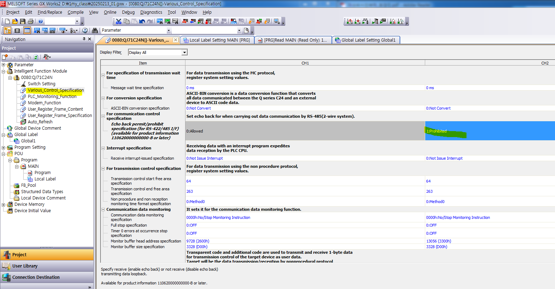Click the Copy icon in standard toolbar
This screenshot has width=555, height=289.
click(127, 21)
